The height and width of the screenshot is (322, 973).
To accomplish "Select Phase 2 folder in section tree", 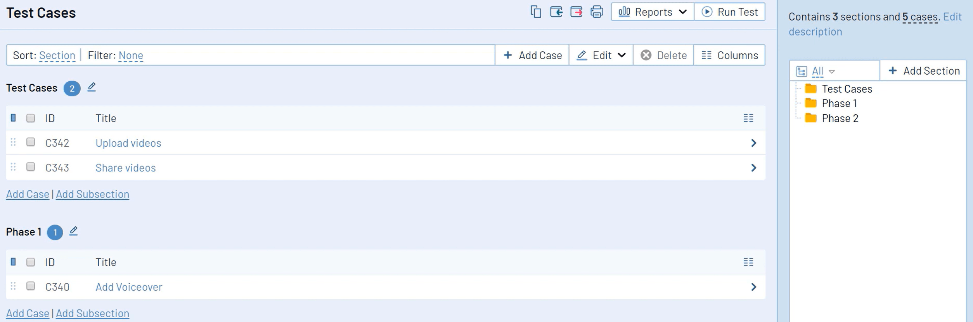I will tap(840, 118).
